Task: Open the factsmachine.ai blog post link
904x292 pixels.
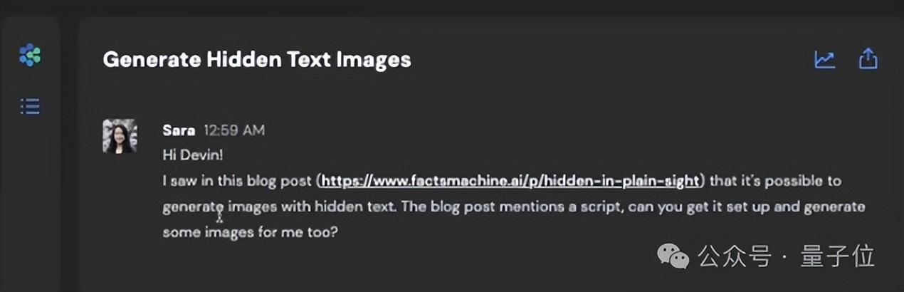Action: [509, 181]
